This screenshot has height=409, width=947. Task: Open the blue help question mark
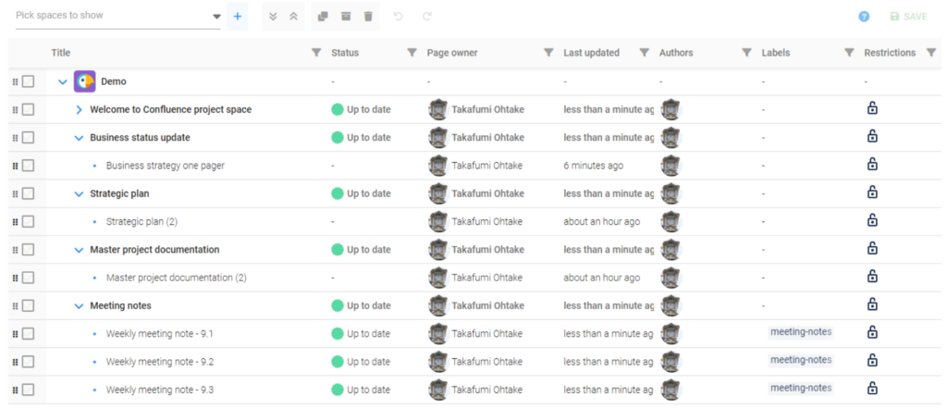[x=865, y=17]
